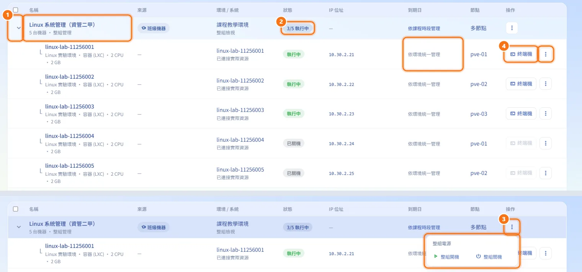Select the linux-lab-11256005 machine name in 名稱 column

pyautogui.click(x=69, y=166)
